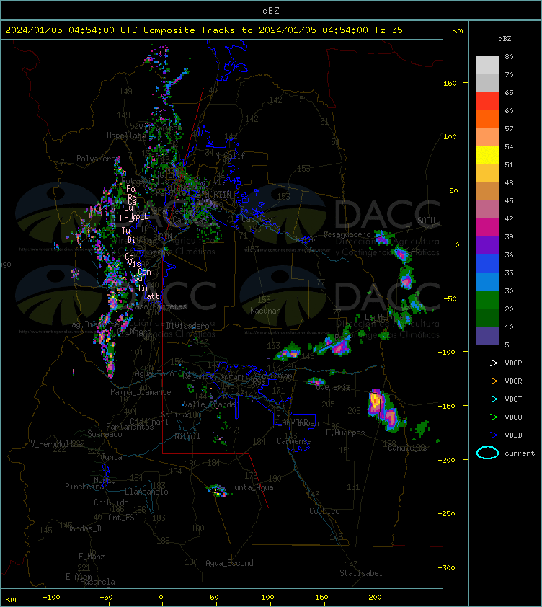Click the 'Divisadero' place label
Viewport: 542px width, 607px height.
point(188,326)
